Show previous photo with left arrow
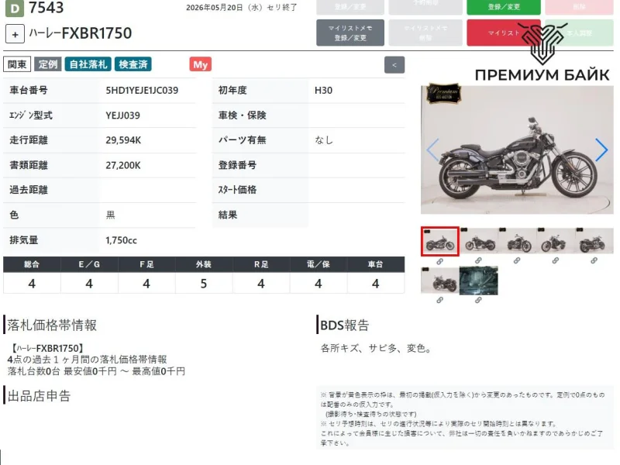Image resolution: width=620 pixels, height=465 pixels. pyautogui.click(x=432, y=150)
